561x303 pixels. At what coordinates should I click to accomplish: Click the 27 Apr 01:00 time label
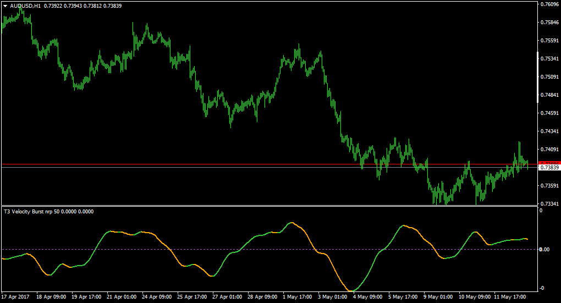click(x=227, y=296)
